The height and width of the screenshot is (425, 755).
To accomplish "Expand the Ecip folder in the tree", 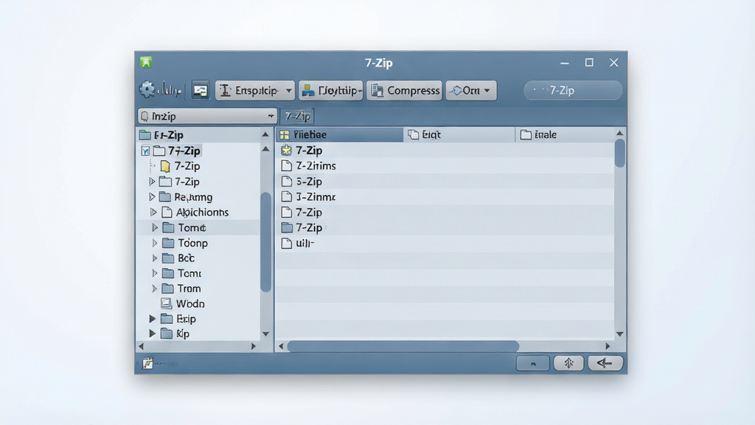I will coord(152,319).
